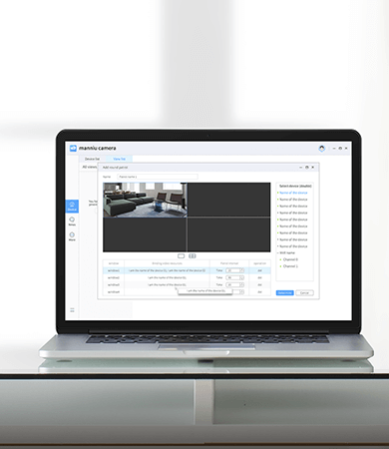Switch to single-window layout icon

(x=181, y=255)
